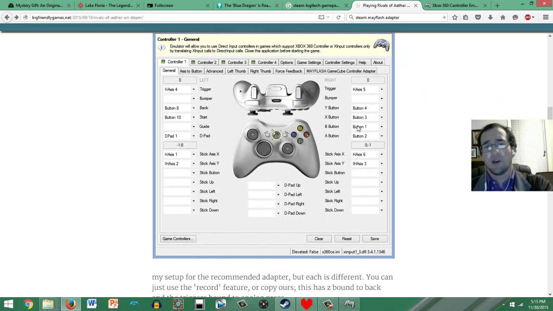553x311 pixels.
Task: Go back with the Firefox back arrow
Action: (7, 17)
